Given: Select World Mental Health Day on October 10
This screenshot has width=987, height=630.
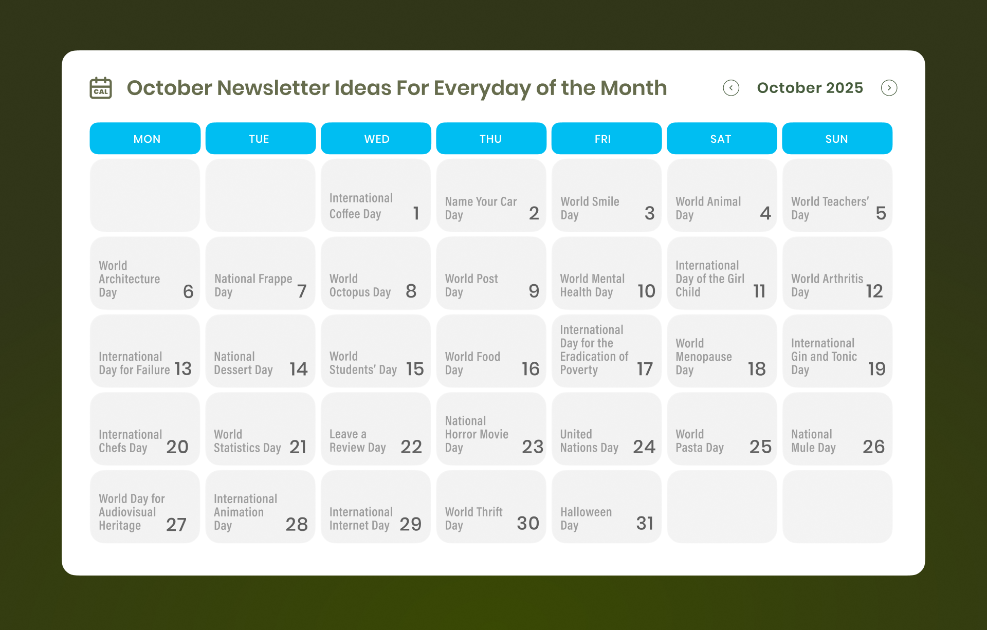Looking at the screenshot, I should coord(607,273).
